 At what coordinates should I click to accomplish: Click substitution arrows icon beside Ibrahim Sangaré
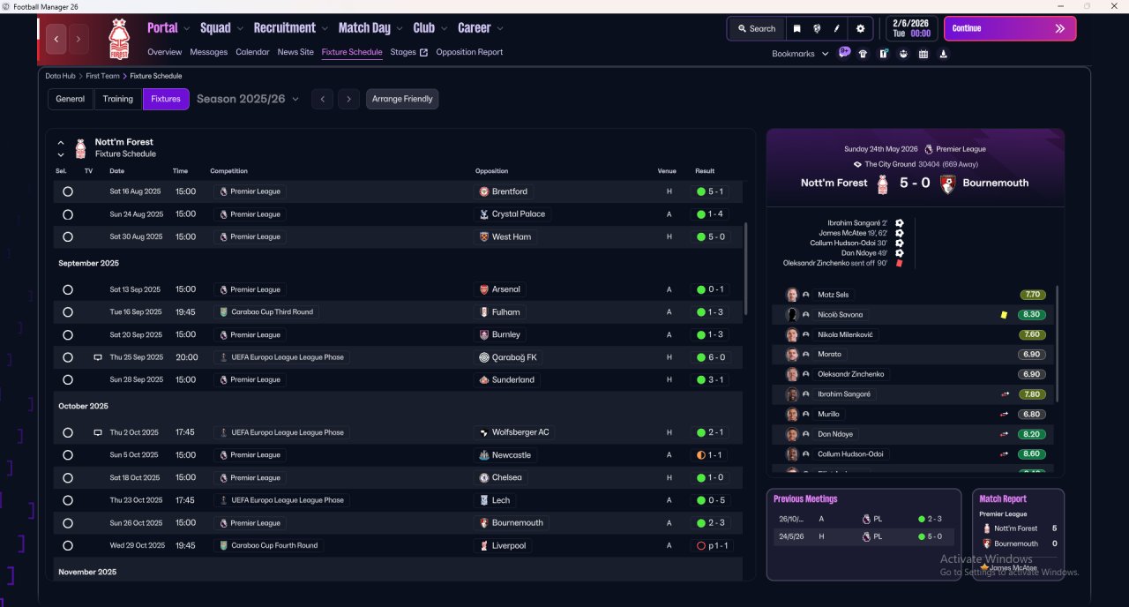pyautogui.click(x=1004, y=394)
